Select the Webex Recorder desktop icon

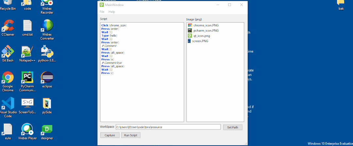pos(47,7)
